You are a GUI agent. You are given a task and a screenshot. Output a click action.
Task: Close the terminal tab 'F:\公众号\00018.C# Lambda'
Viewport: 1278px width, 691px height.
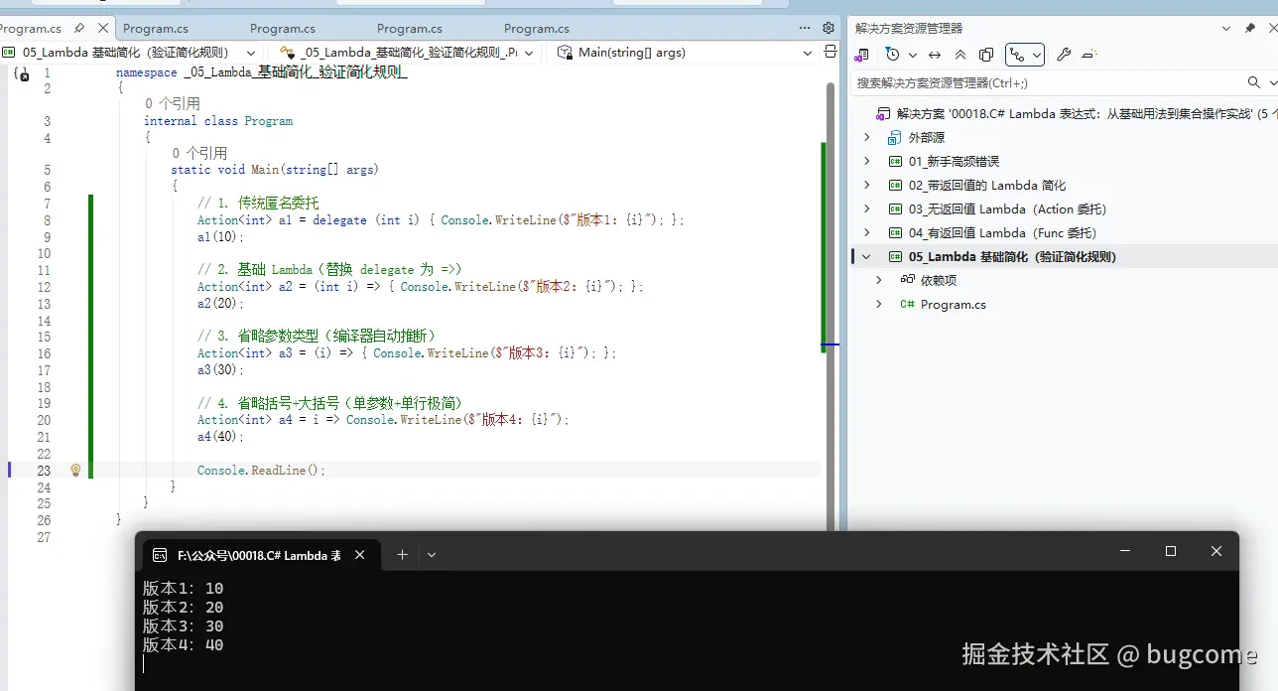360,555
